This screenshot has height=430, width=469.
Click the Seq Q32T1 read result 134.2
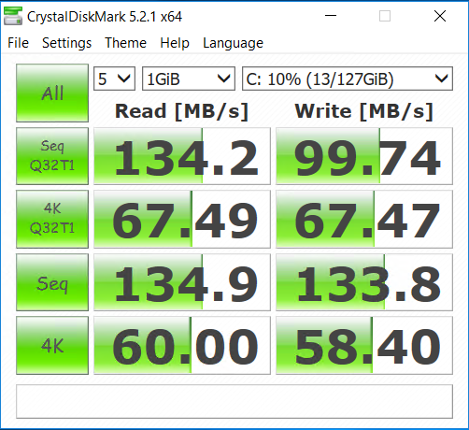(182, 156)
